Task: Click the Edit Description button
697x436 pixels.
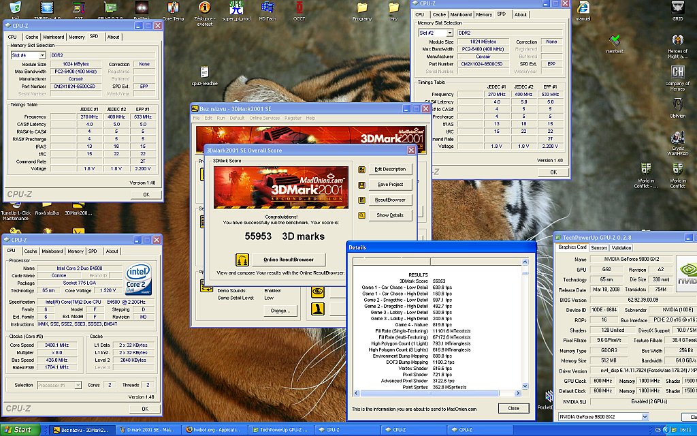Action: (x=390, y=170)
